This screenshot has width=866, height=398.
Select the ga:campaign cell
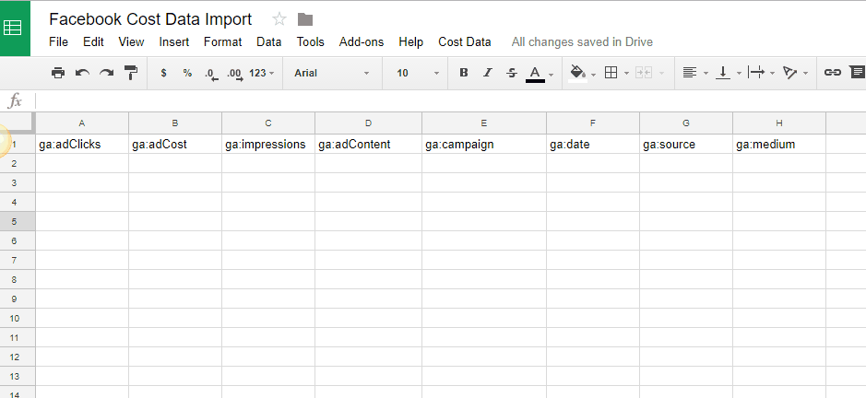pyautogui.click(x=484, y=144)
